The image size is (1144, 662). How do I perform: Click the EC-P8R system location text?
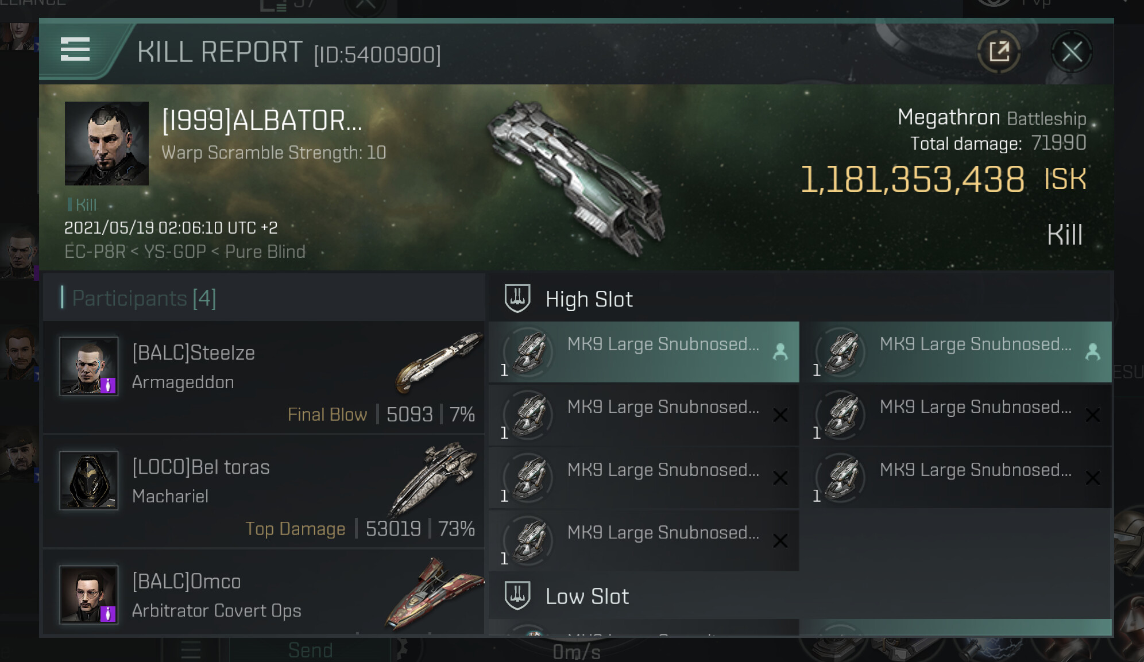[x=95, y=251]
